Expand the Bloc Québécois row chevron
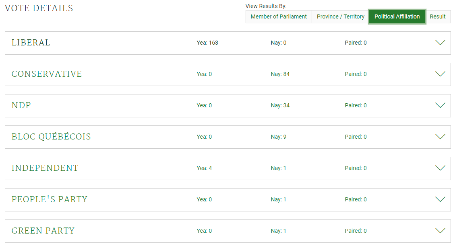This screenshot has width=455, height=246. point(440,137)
